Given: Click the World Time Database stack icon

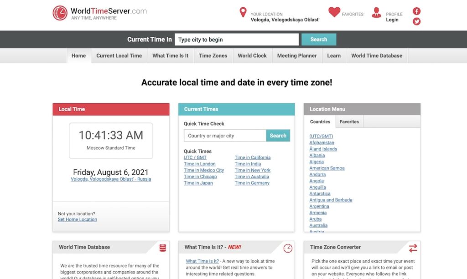Looking at the screenshot, I should (163, 248).
